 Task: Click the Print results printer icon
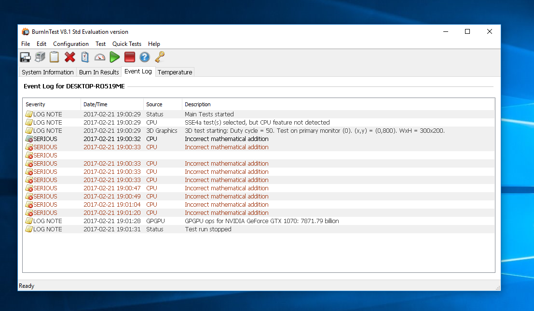(x=40, y=57)
